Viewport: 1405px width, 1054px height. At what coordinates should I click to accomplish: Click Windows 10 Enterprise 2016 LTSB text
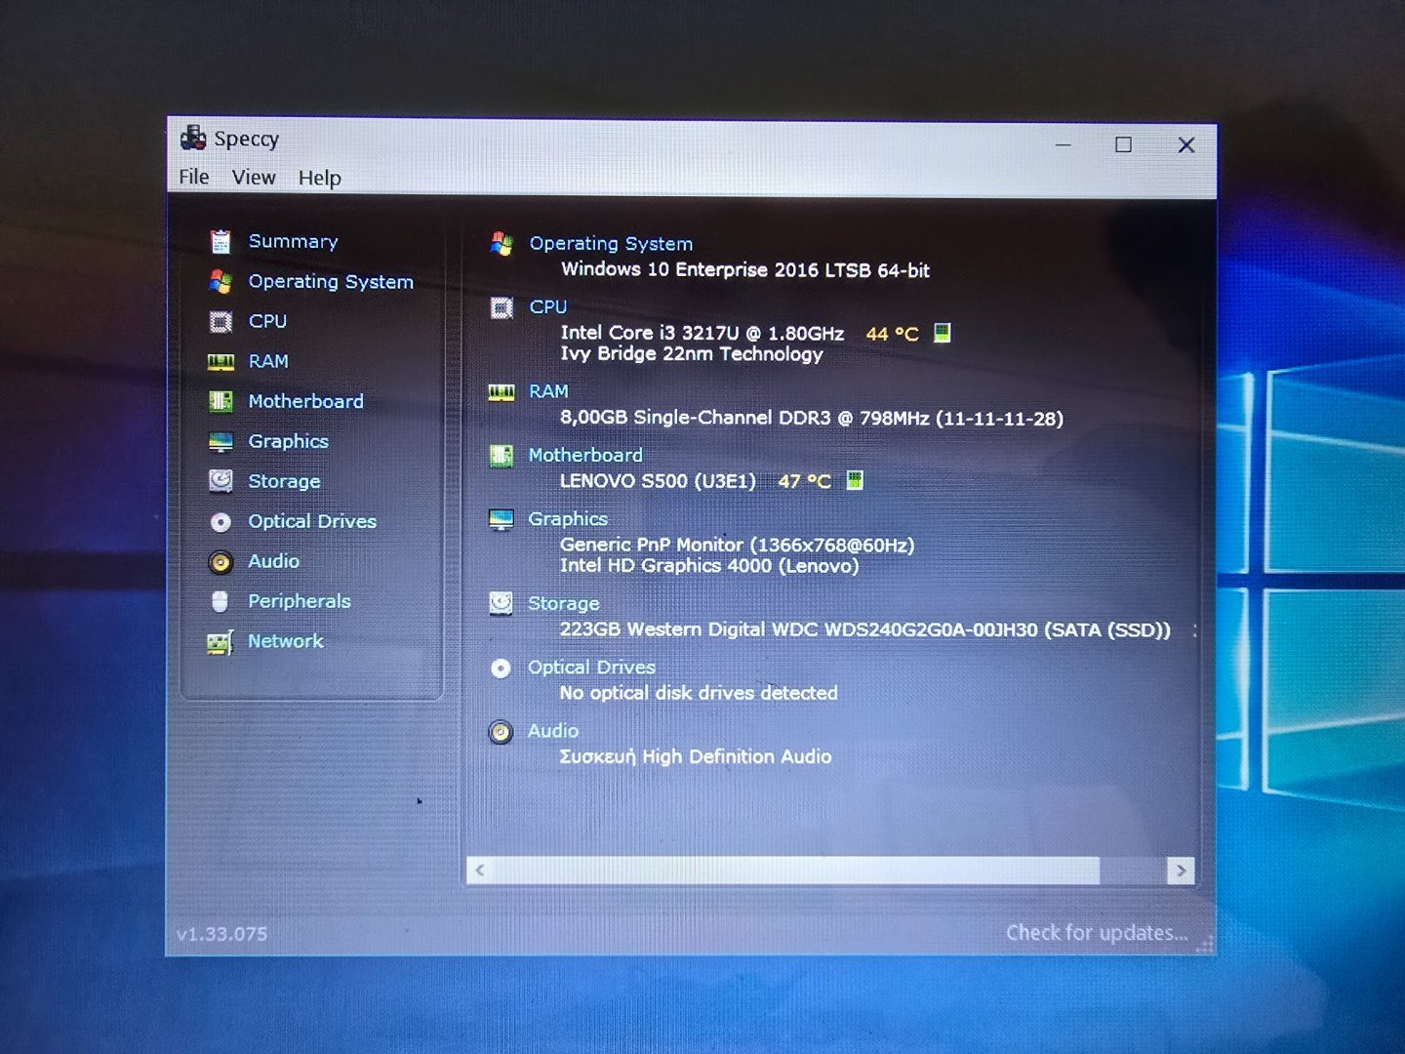(745, 270)
